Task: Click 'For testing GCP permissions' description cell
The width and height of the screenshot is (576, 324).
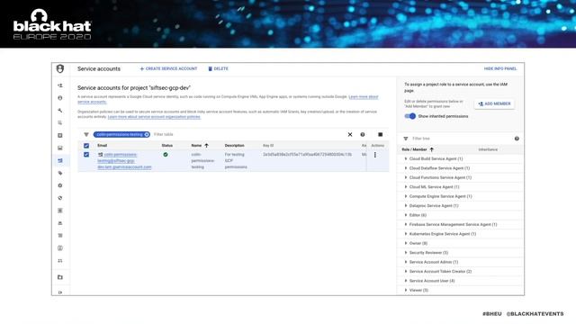Action: 236,161
